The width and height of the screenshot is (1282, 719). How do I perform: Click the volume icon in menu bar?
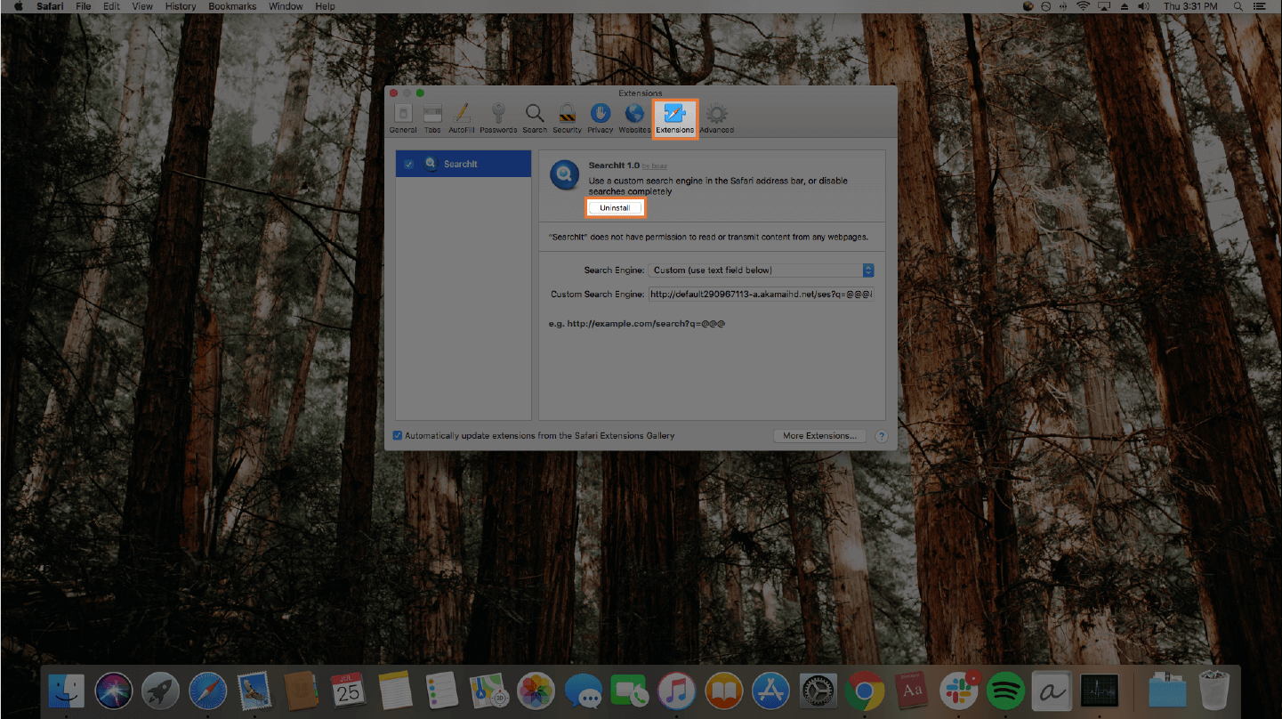click(1146, 6)
